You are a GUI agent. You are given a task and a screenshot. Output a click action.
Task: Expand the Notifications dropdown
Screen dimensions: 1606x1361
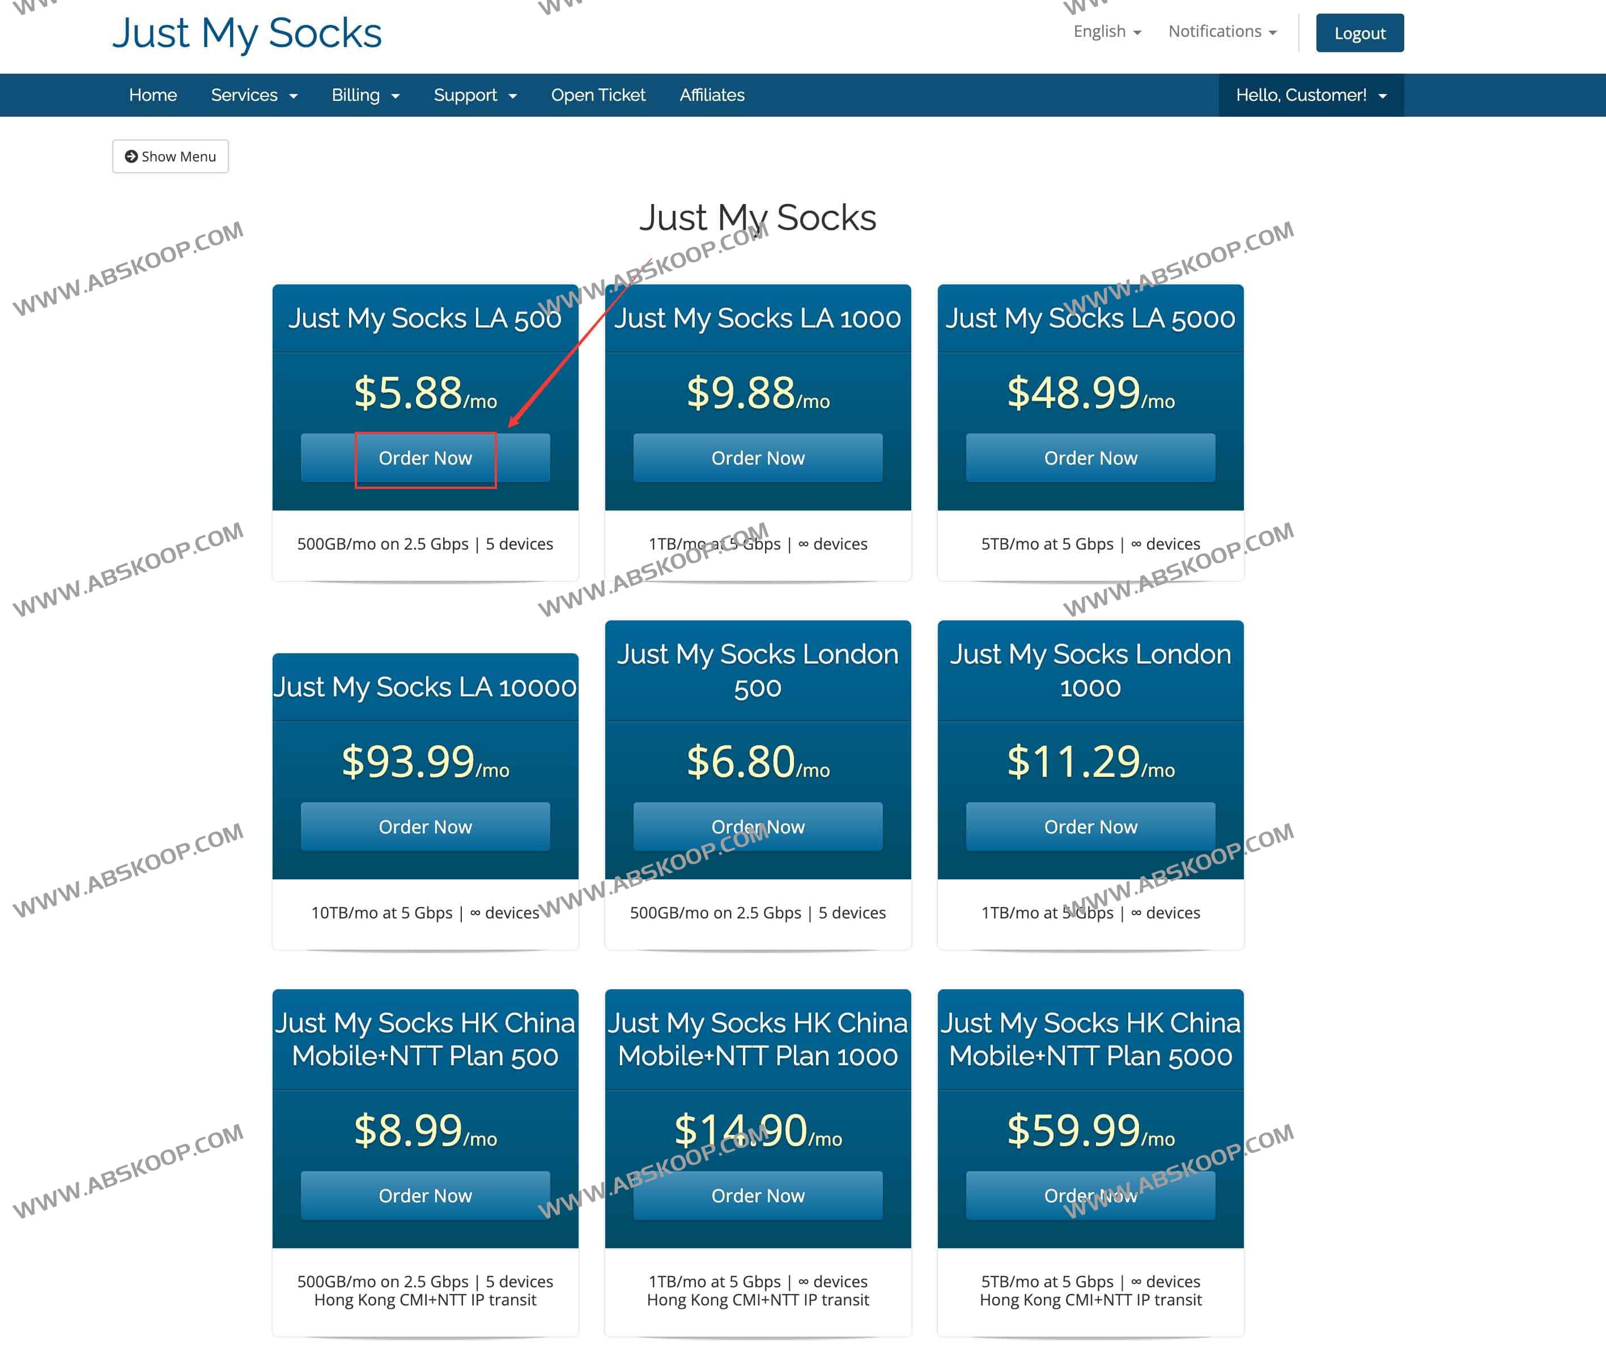click(x=1222, y=32)
